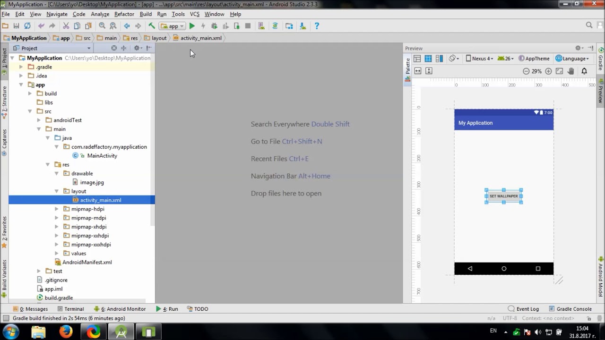
Task: Click the Make Project hammer icon
Action: 151,26
